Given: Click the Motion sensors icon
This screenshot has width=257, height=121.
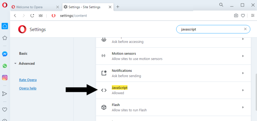Looking at the screenshot, I should tap(103, 56).
